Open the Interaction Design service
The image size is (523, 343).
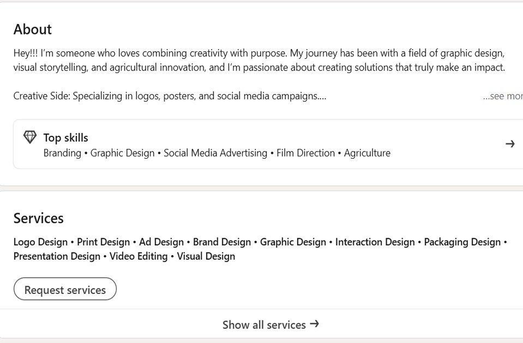(x=375, y=242)
